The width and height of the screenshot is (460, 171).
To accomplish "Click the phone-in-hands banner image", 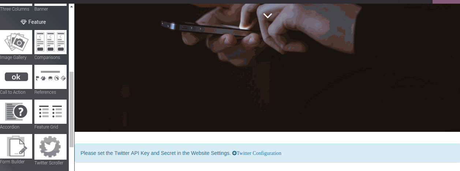I will (x=267, y=68).
